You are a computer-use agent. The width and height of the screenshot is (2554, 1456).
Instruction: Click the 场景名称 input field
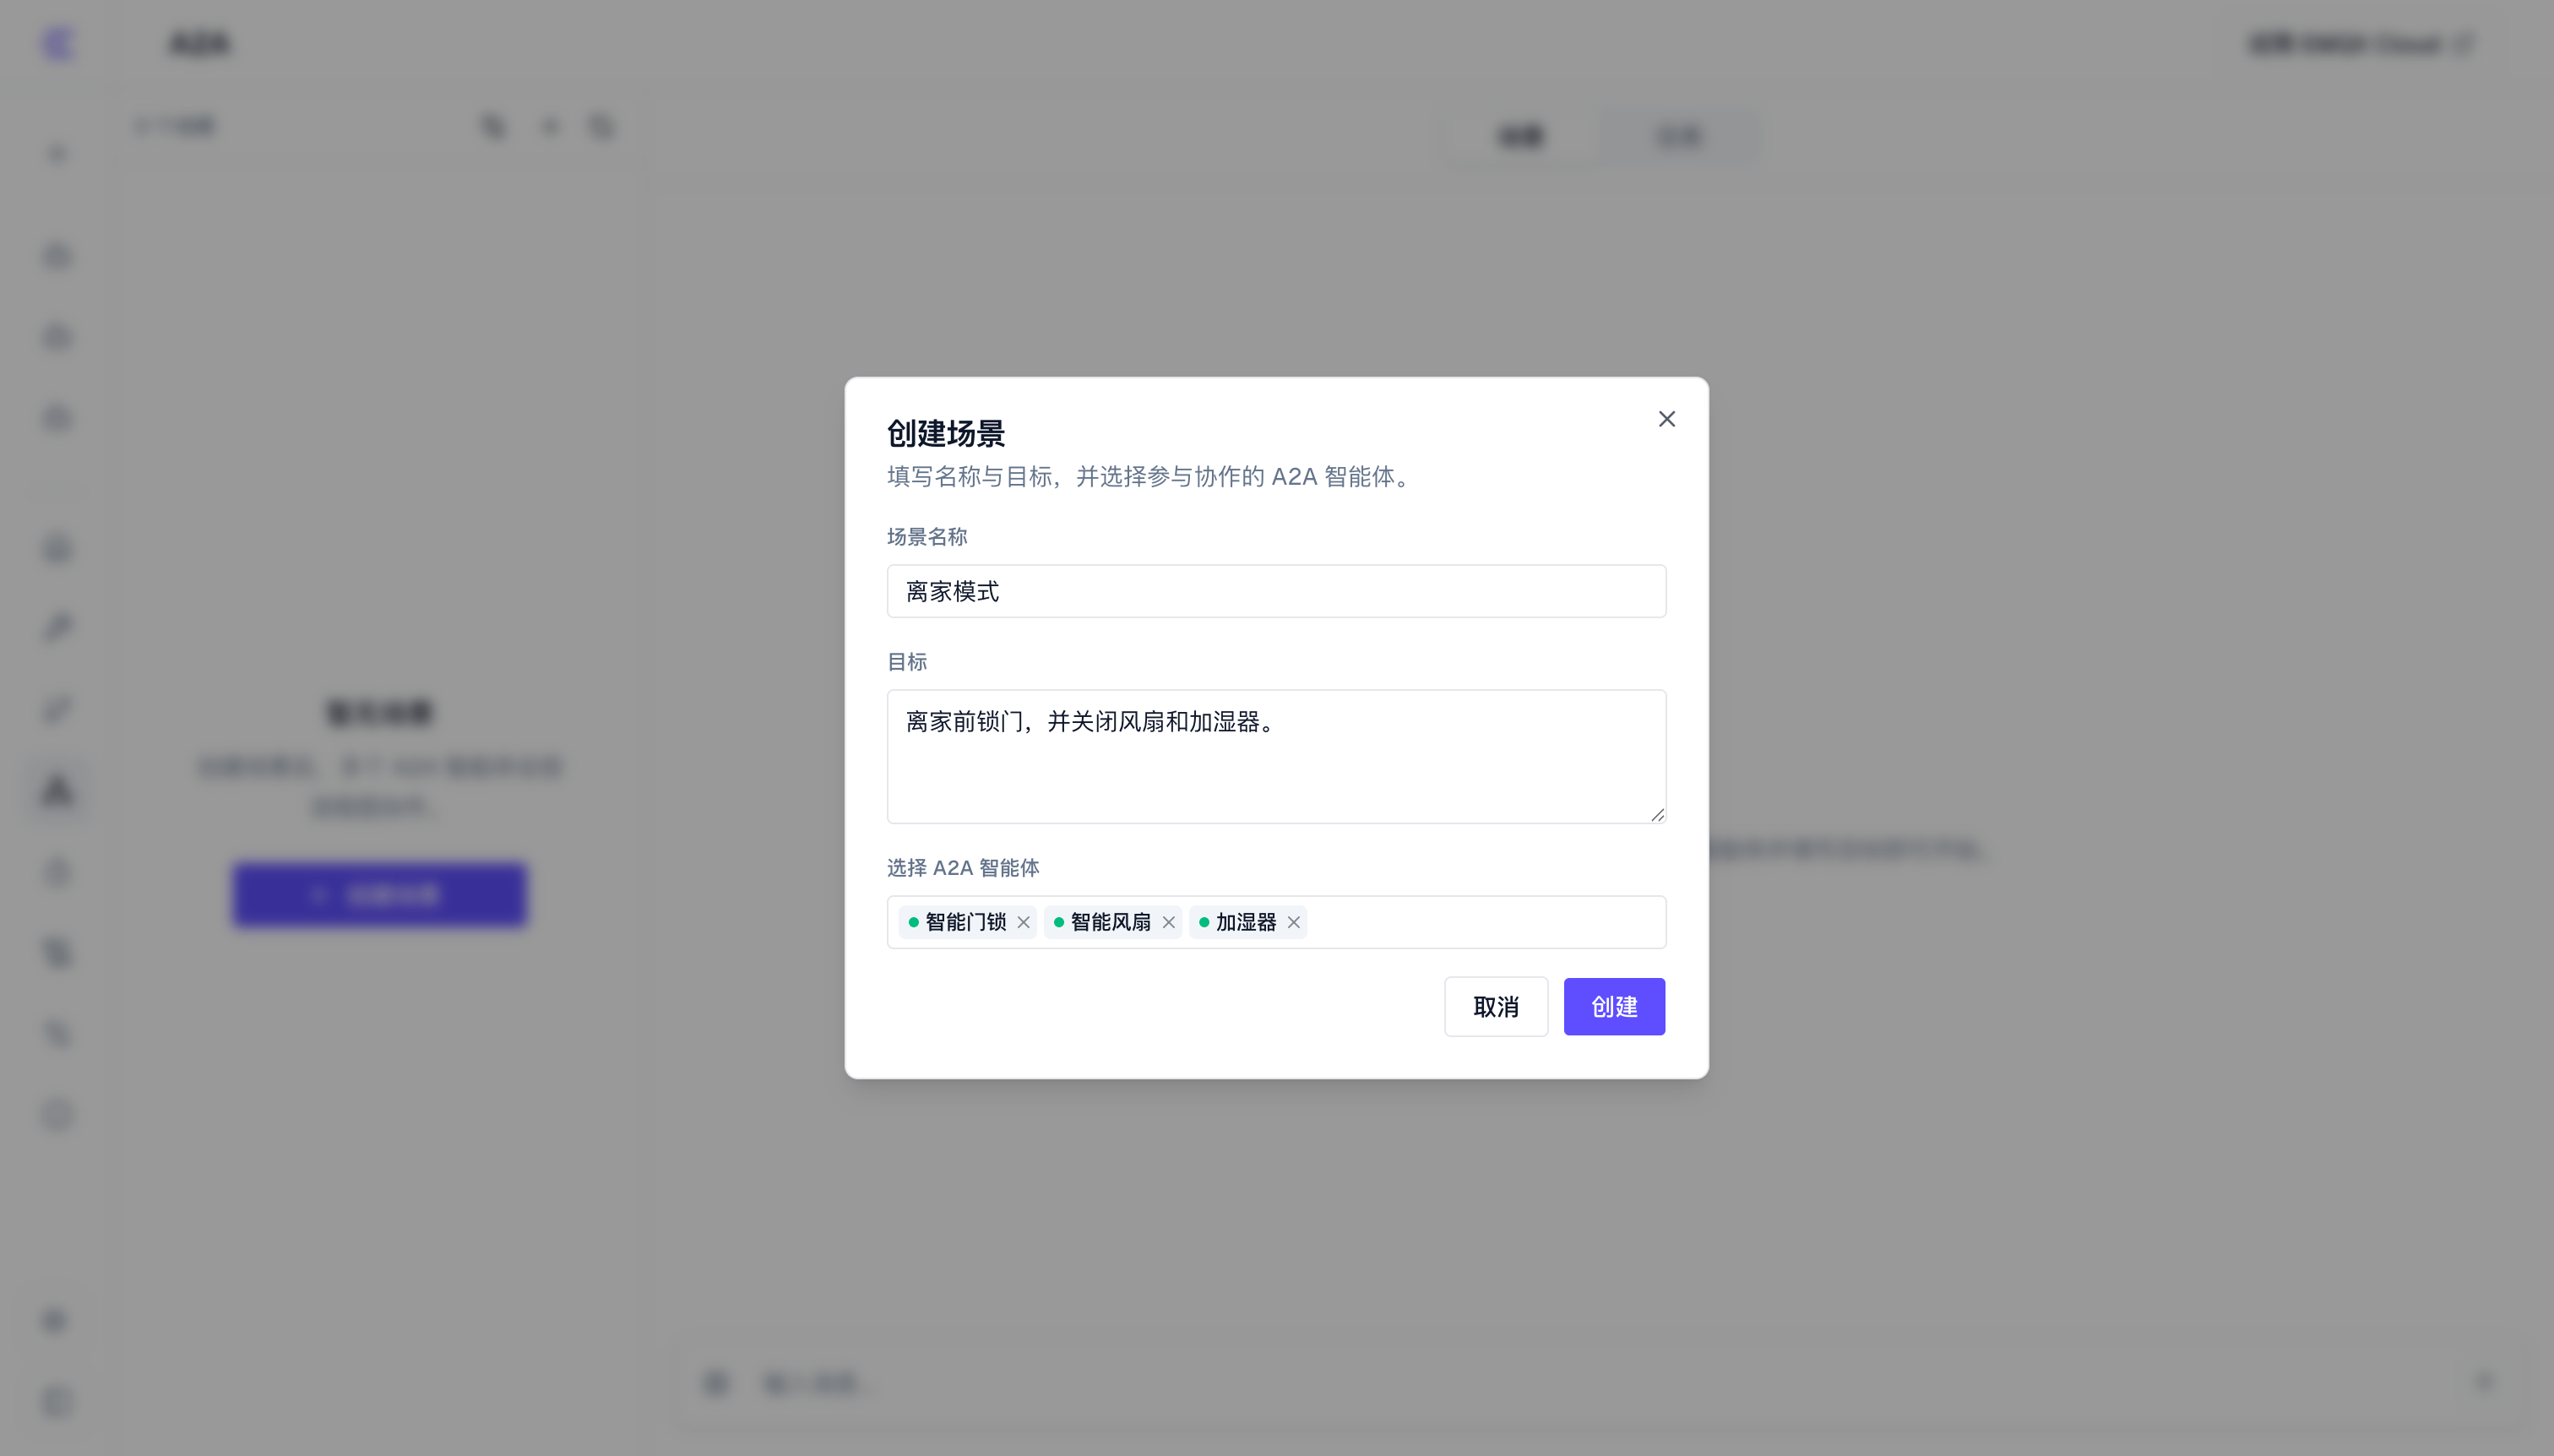coord(1276,591)
